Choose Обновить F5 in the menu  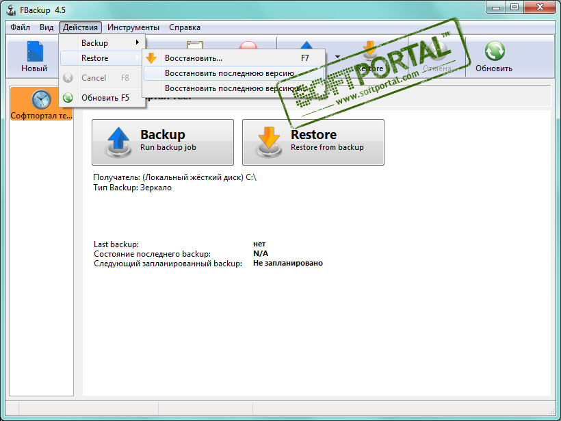tap(102, 97)
